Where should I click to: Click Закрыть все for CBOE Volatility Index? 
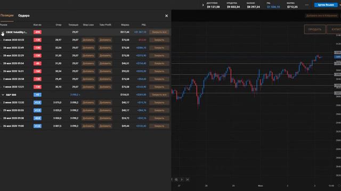pos(159,32)
